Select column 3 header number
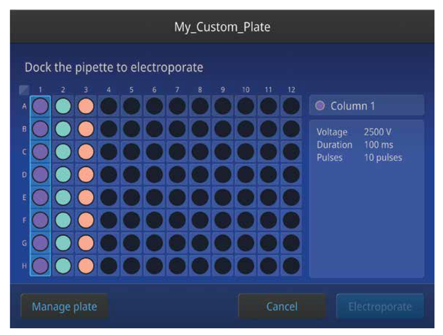Viewport: 443px width, 335px height. click(86, 90)
